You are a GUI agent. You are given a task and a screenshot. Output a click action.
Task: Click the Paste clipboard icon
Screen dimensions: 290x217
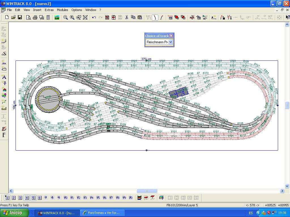coord(140,17)
